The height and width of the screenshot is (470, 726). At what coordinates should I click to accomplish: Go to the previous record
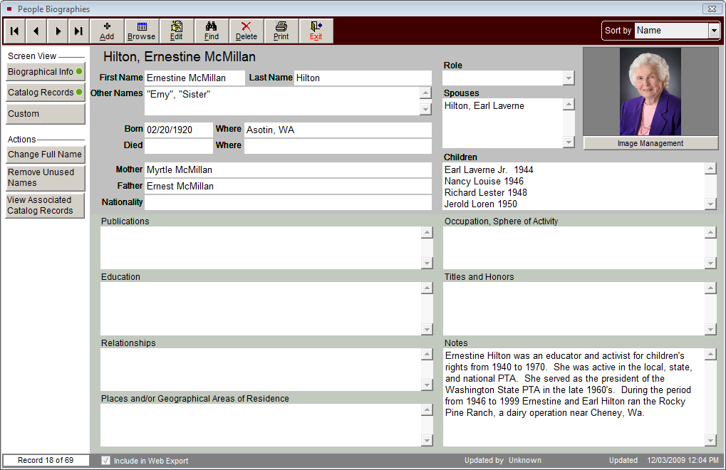tap(36, 30)
